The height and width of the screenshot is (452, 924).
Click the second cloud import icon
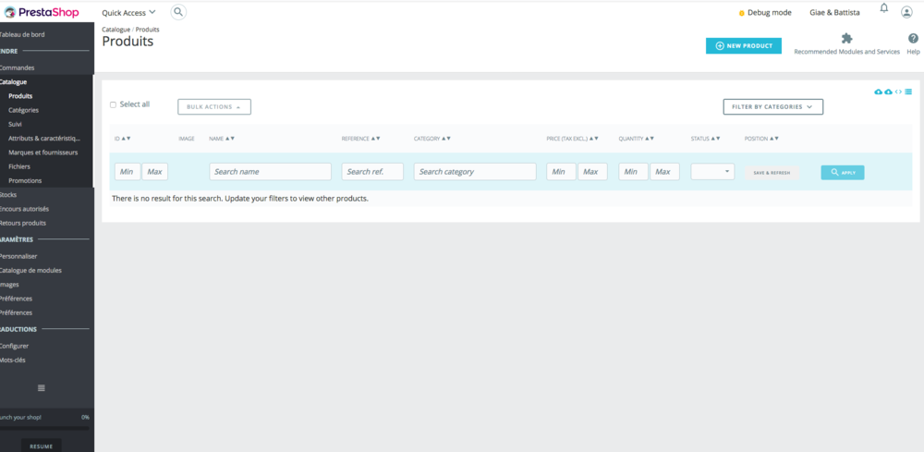[888, 92]
